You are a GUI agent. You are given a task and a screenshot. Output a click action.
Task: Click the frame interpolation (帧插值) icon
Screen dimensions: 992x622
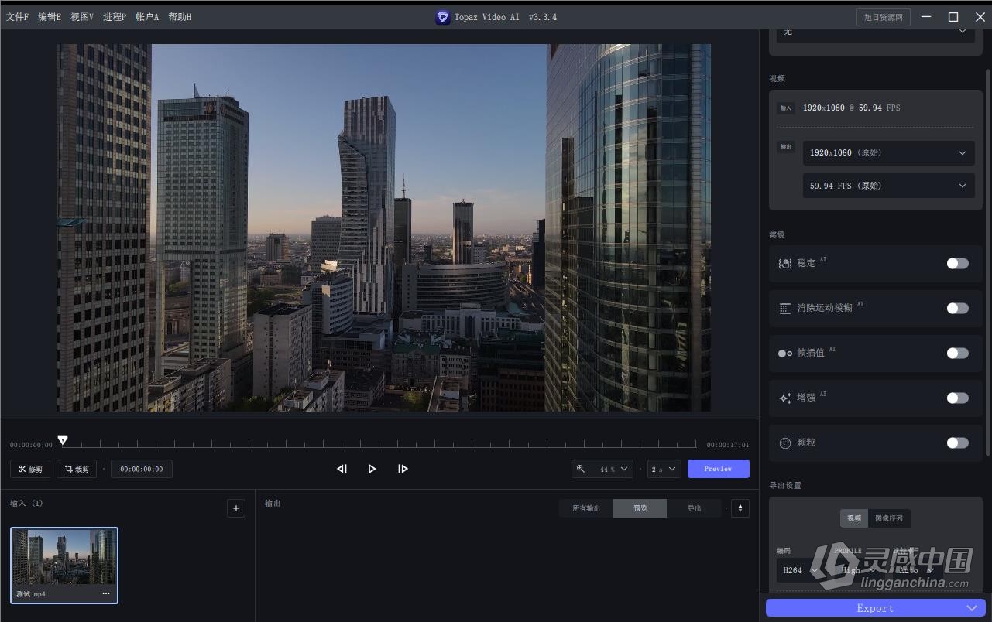(x=785, y=353)
